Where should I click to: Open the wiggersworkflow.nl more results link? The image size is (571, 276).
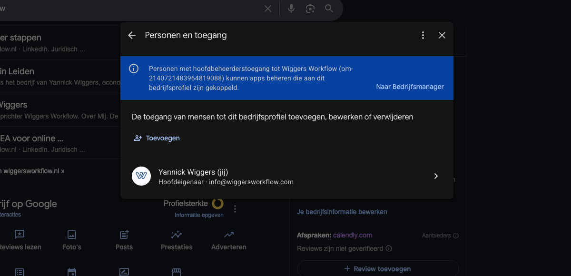coord(32,171)
